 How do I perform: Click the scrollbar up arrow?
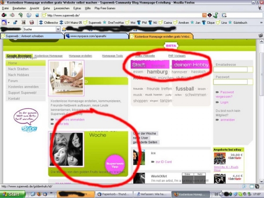(x=261, y=41)
